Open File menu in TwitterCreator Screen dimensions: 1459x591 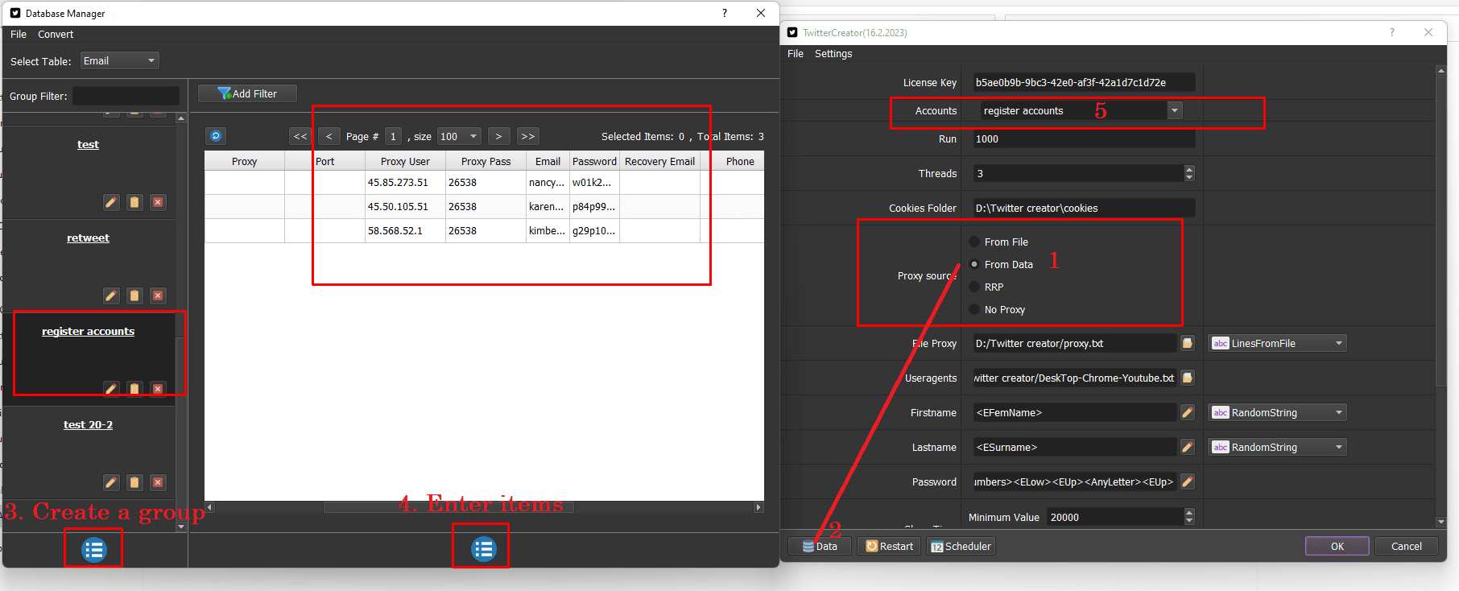(796, 53)
